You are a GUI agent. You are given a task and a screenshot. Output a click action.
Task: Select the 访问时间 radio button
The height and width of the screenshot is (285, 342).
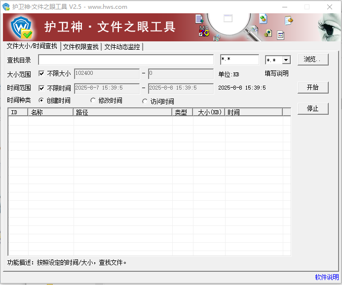[x=145, y=101]
